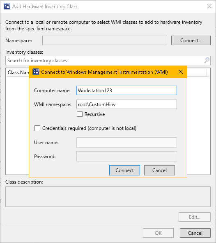Screen dimensions: 216x243
Task: Cancel the Add Hardware Inventory Class window
Action: pyautogui.click(x=195, y=233)
